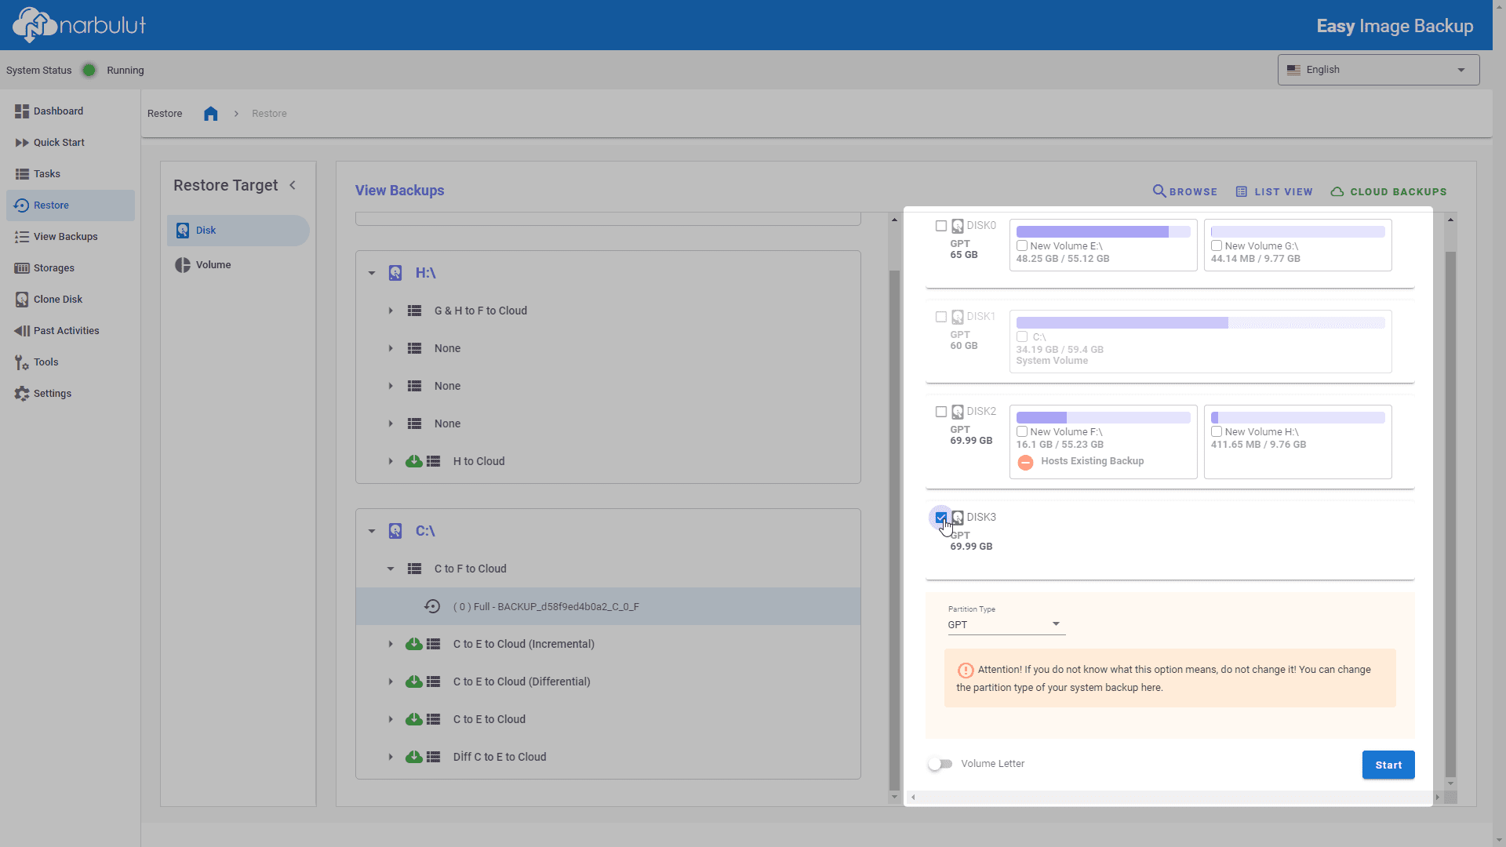
Task: Click the Quick Start fast-forward icon
Action: 22,143
